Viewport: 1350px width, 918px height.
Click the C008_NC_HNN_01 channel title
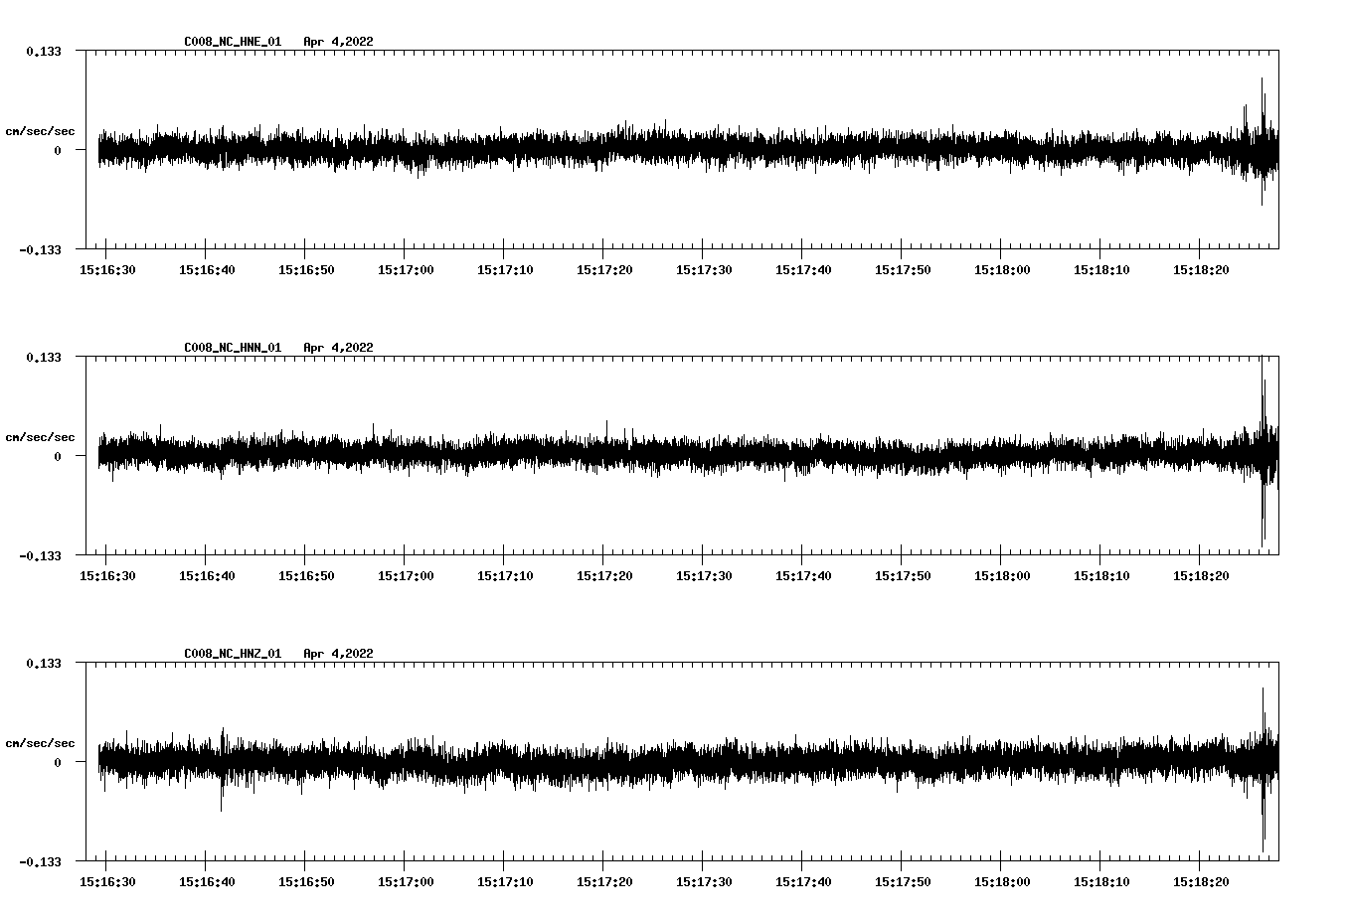(233, 348)
